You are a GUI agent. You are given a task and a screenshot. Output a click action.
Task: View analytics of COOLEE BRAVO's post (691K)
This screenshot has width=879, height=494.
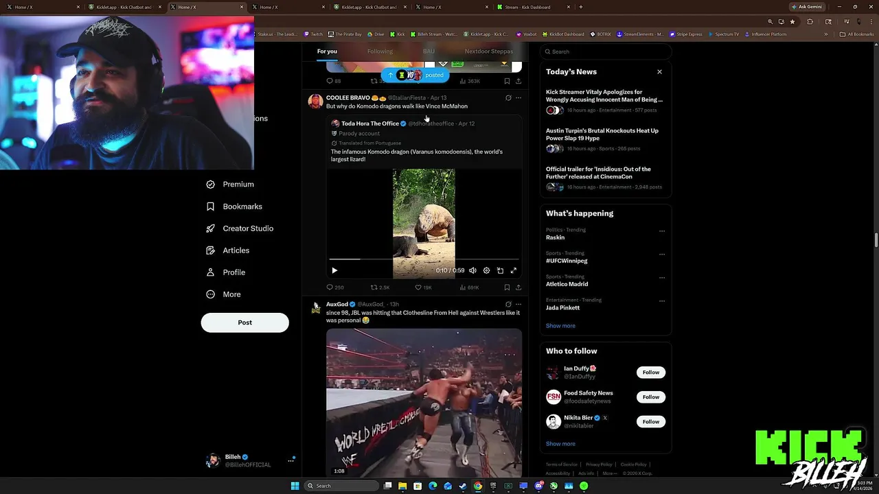tap(468, 287)
